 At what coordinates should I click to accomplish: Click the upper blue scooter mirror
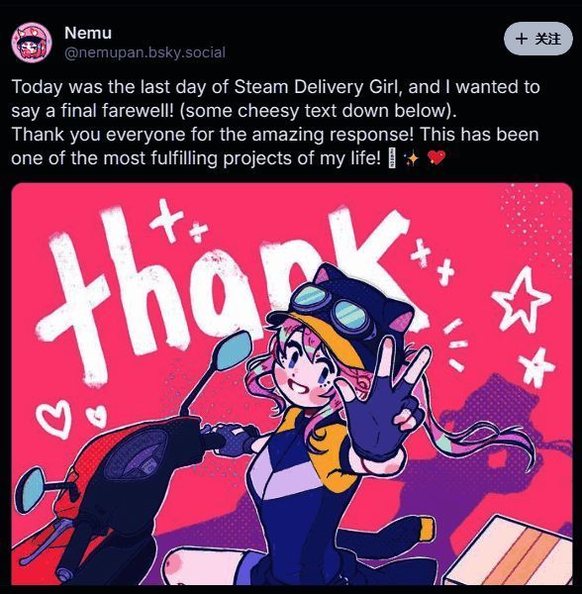pos(233,350)
